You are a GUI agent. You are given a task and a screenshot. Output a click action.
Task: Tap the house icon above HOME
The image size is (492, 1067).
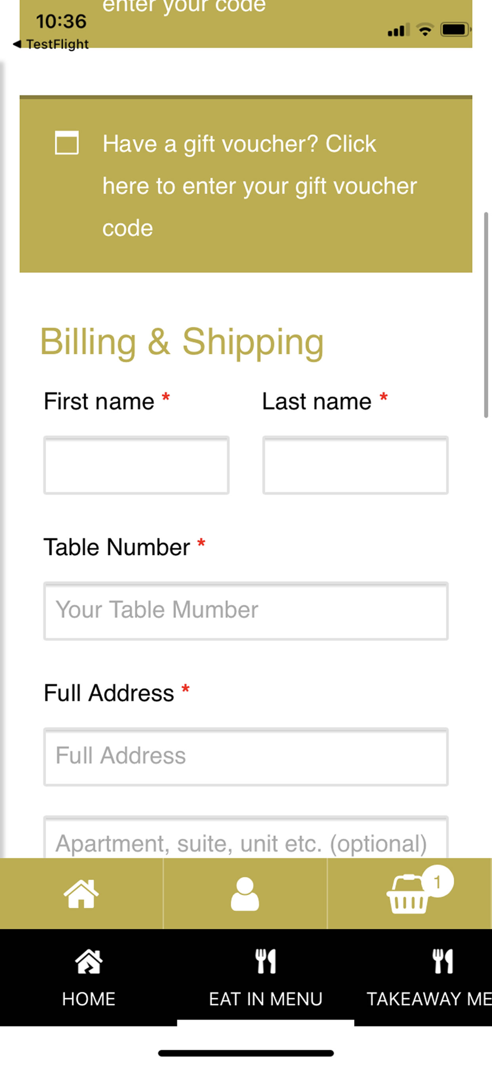[88, 961]
